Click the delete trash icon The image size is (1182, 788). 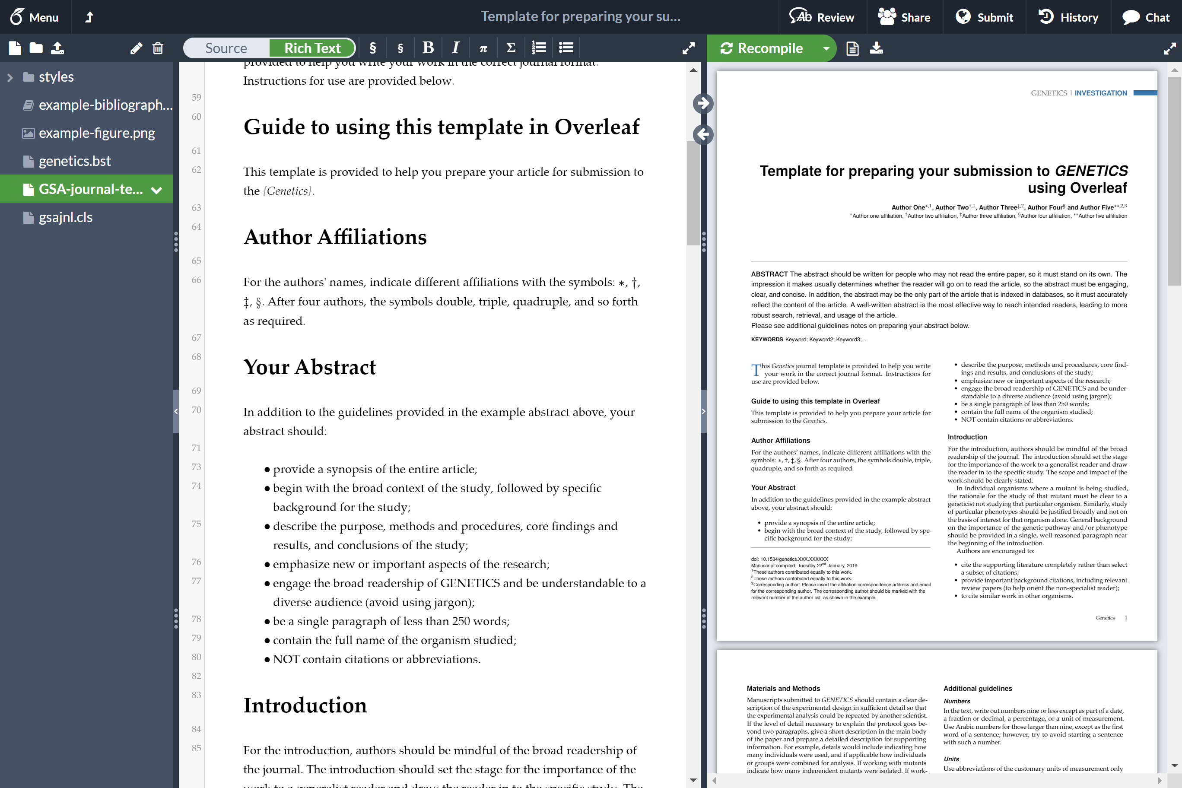158,48
